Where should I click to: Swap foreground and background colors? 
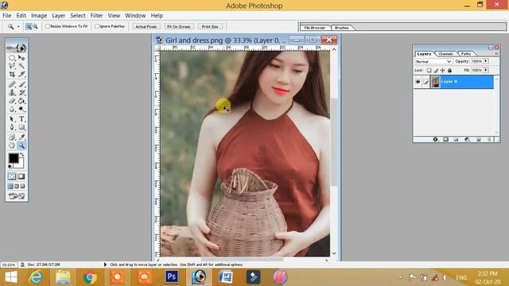coord(22,155)
